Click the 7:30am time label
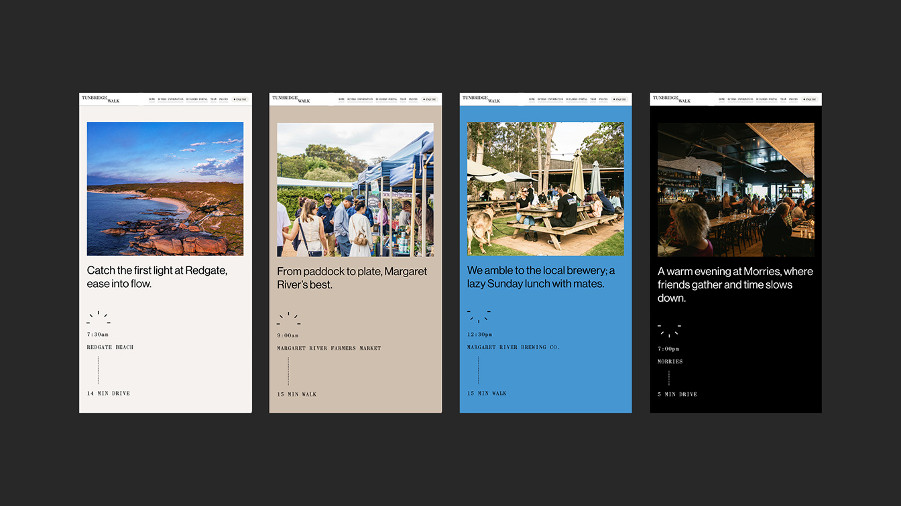This screenshot has width=901, height=506. tap(98, 334)
